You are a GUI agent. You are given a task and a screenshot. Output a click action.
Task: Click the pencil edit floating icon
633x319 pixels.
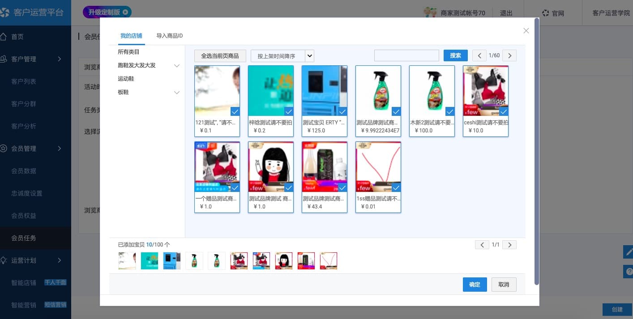point(628,251)
